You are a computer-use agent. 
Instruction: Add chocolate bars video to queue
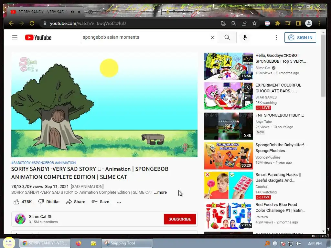click(248, 98)
